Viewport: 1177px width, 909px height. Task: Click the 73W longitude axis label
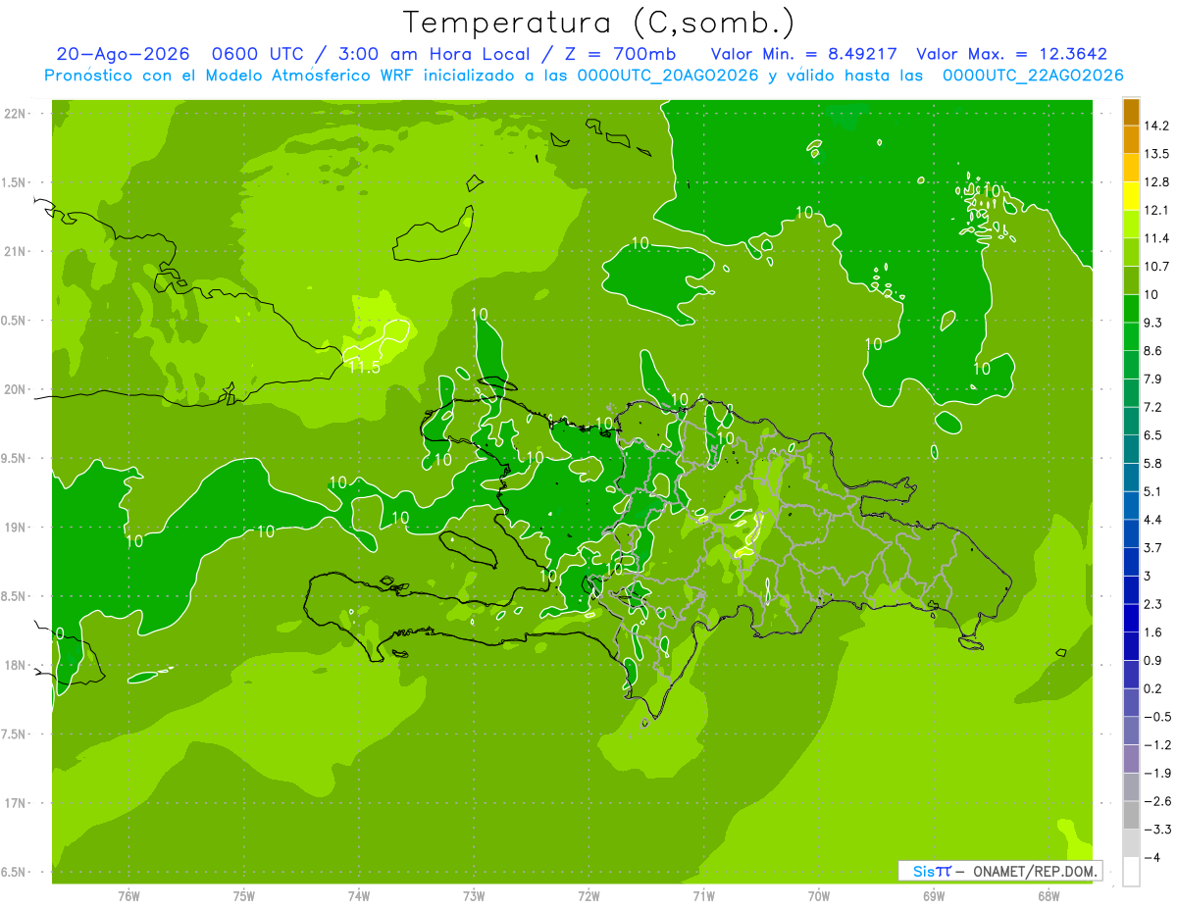[474, 896]
